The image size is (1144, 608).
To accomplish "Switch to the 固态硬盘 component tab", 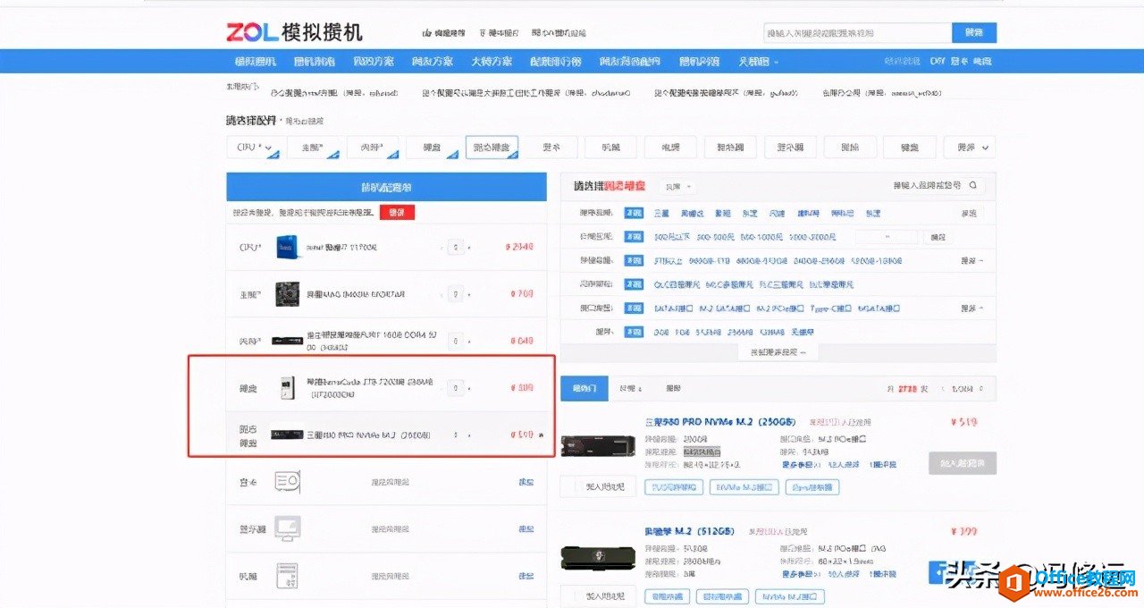I will coord(492,148).
